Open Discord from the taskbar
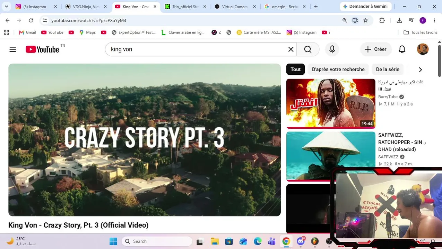Viewport: 442px width, 249px height. (x=301, y=241)
